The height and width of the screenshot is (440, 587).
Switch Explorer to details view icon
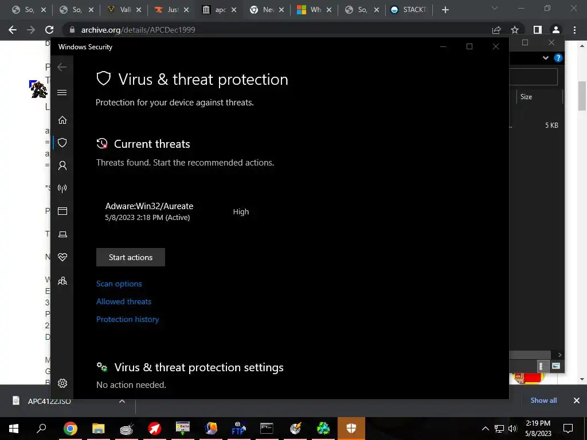pyautogui.click(x=541, y=366)
